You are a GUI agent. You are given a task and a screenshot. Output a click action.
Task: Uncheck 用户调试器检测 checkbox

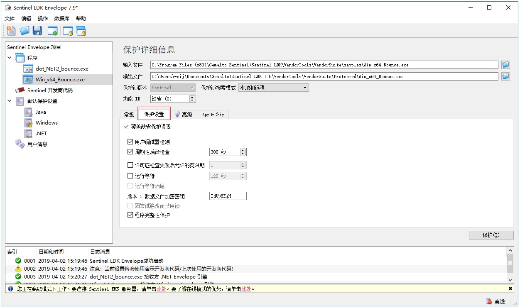[x=130, y=142]
